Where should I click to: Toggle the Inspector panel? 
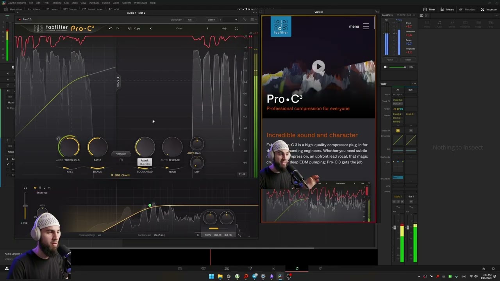pos(489,9)
